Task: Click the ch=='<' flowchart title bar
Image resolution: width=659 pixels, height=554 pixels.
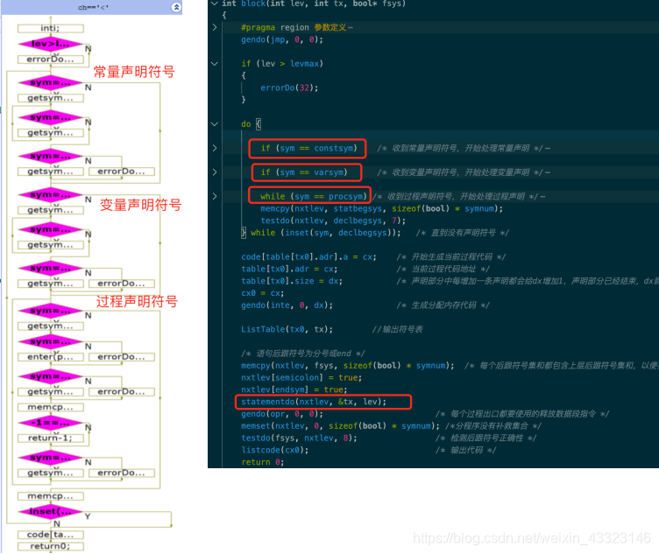Action: [92, 7]
